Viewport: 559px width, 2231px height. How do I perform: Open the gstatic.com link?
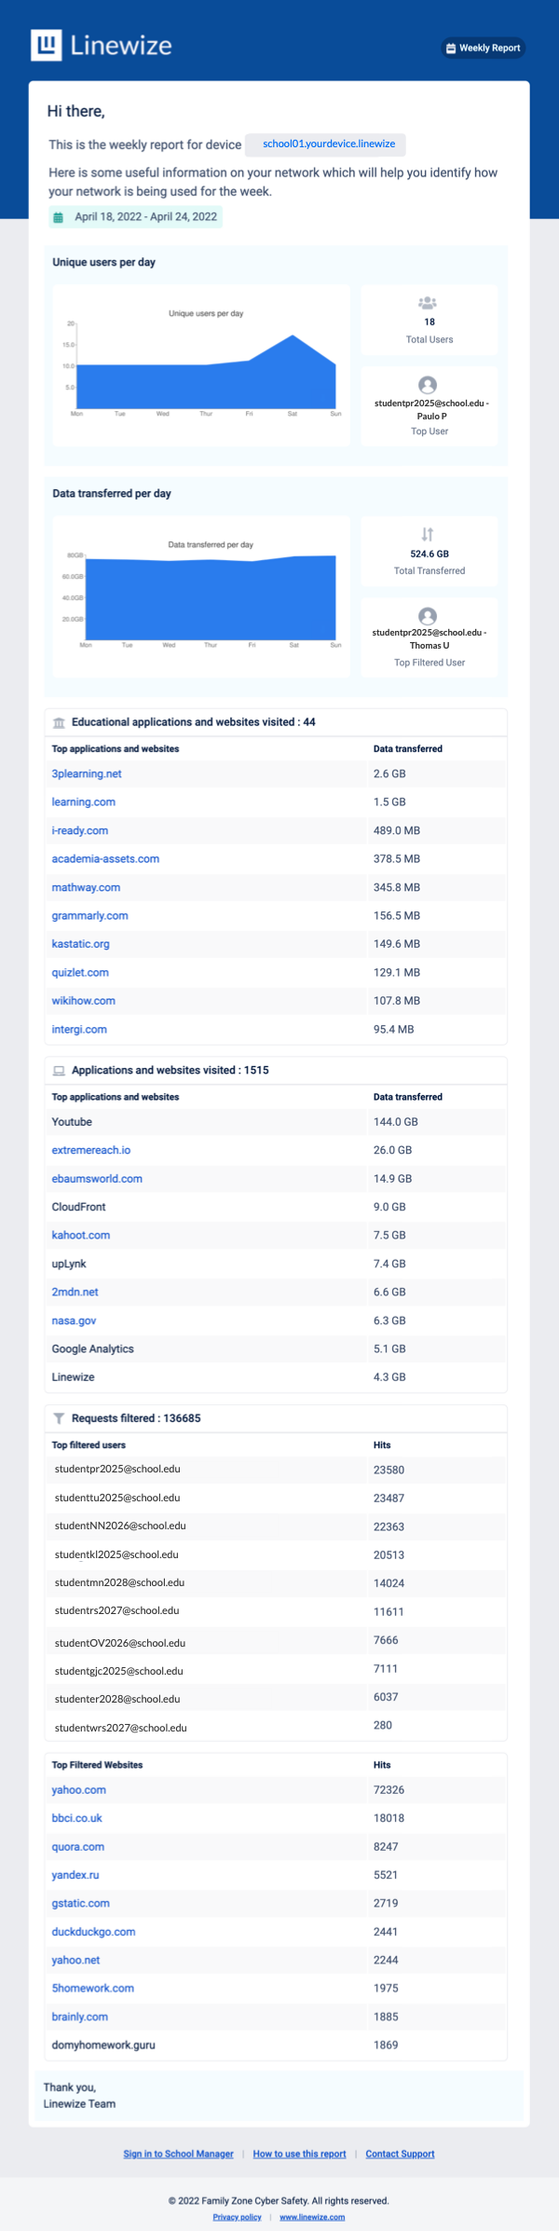(x=81, y=1904)
